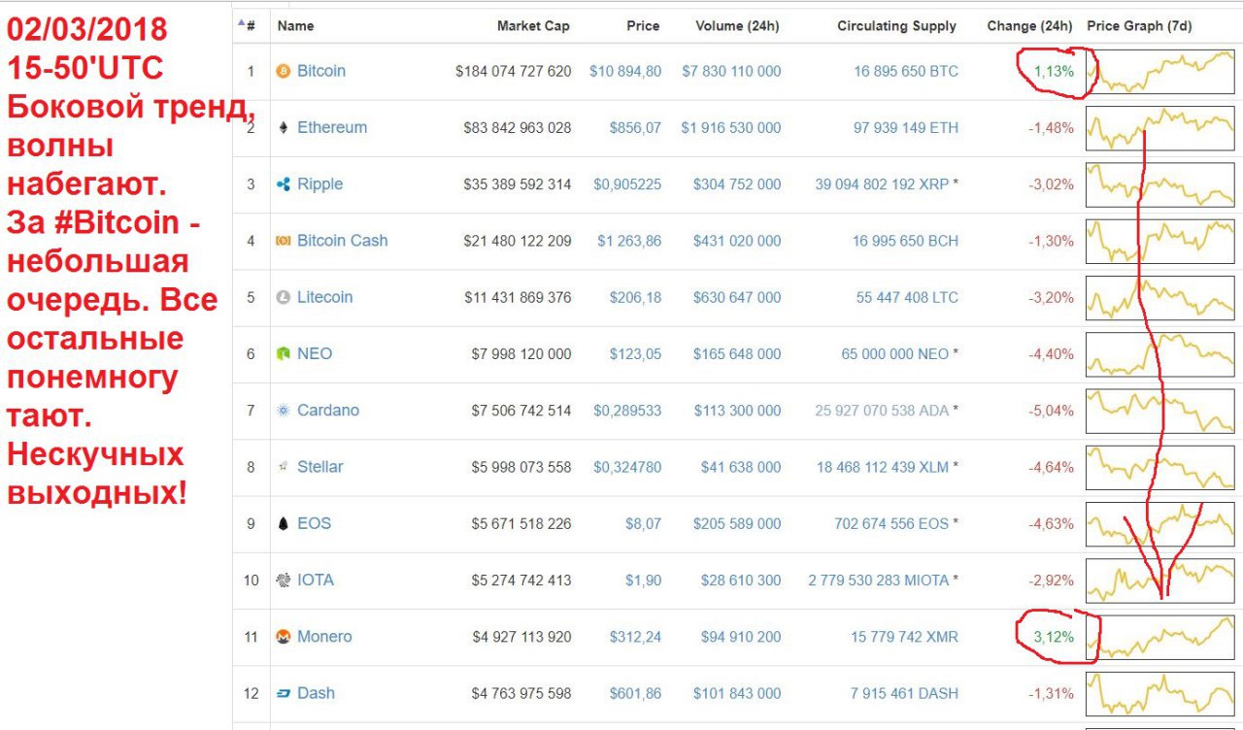This screenshot has width=1243, height=730.
Task: Sort by Volume (24h) column header
Action: click(738, 26)
